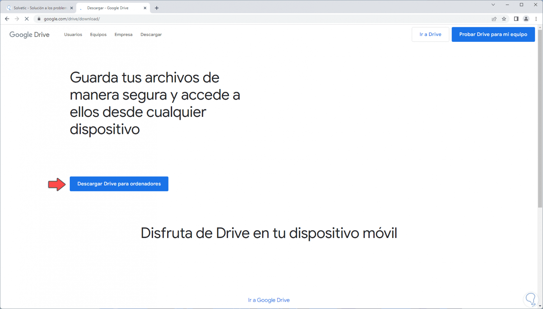Viewport: 543px width, 309px height.
Task: Click Probar Drive para mi equipo
Action: click(493, 34)
